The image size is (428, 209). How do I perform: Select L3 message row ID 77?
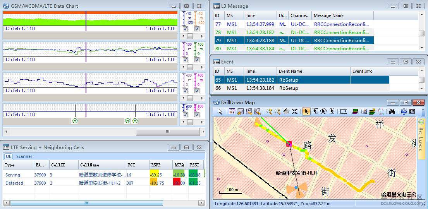tap(294, 24)
